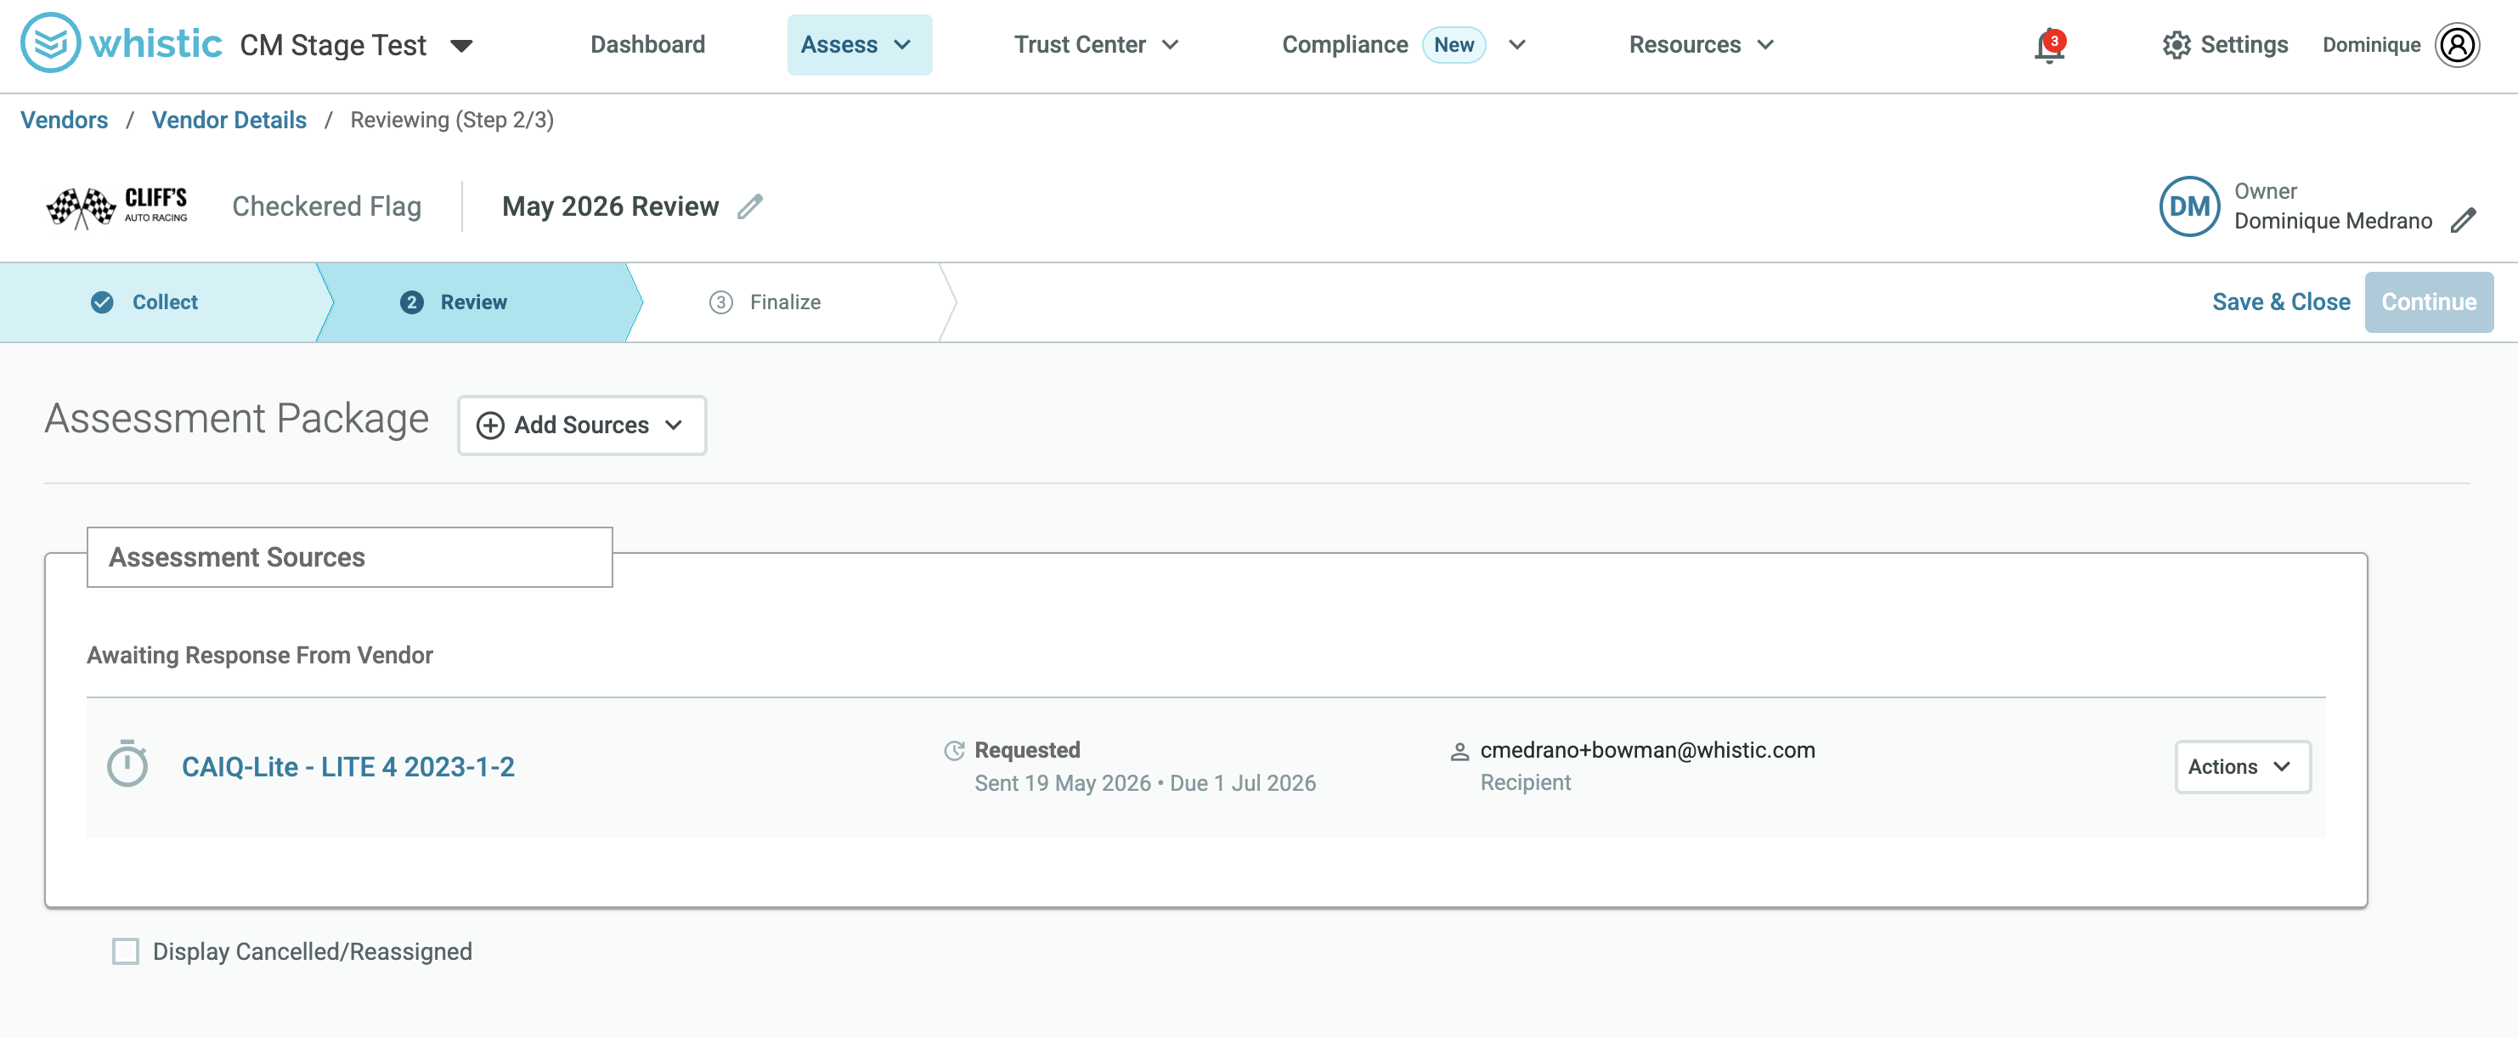Click the Checkered Flag vendor name
Screen dimensions: 2518x1038
point(326,206)
